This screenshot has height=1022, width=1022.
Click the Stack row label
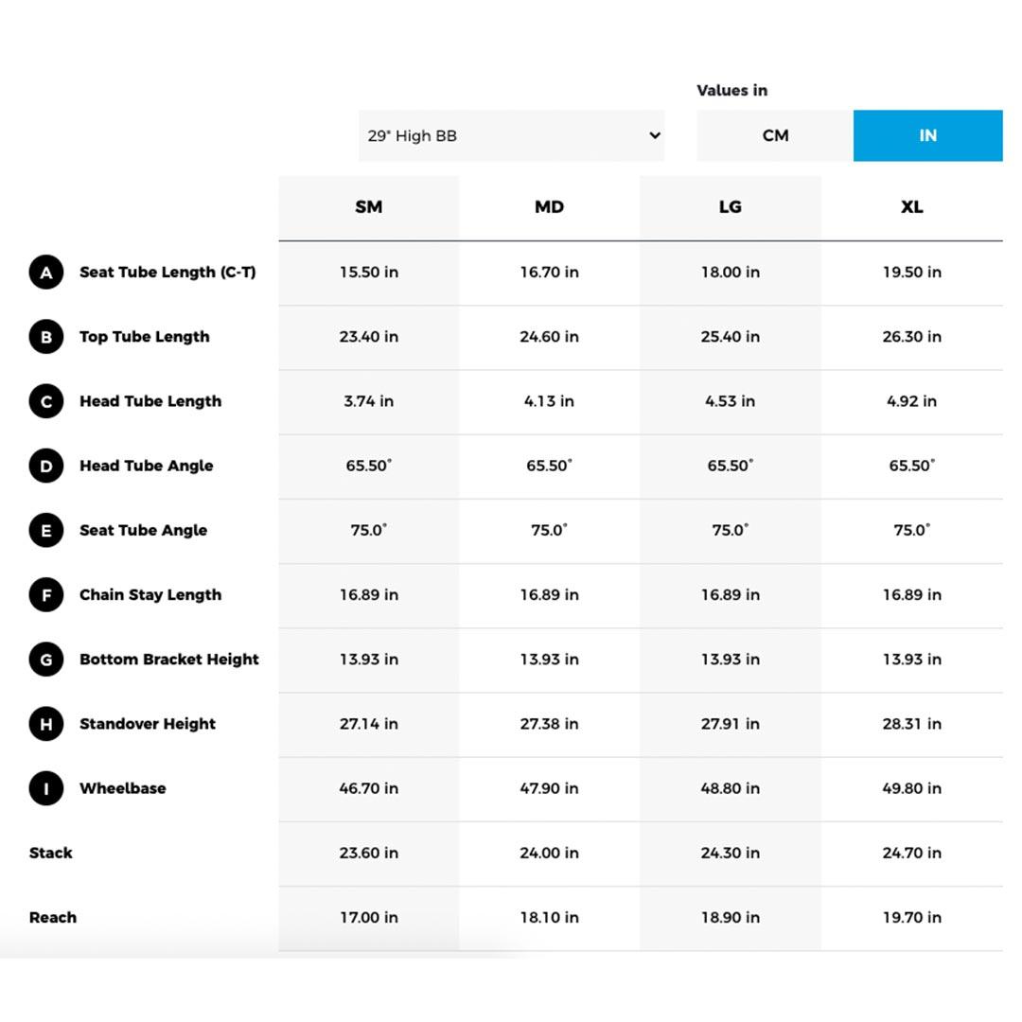point(51,853)
